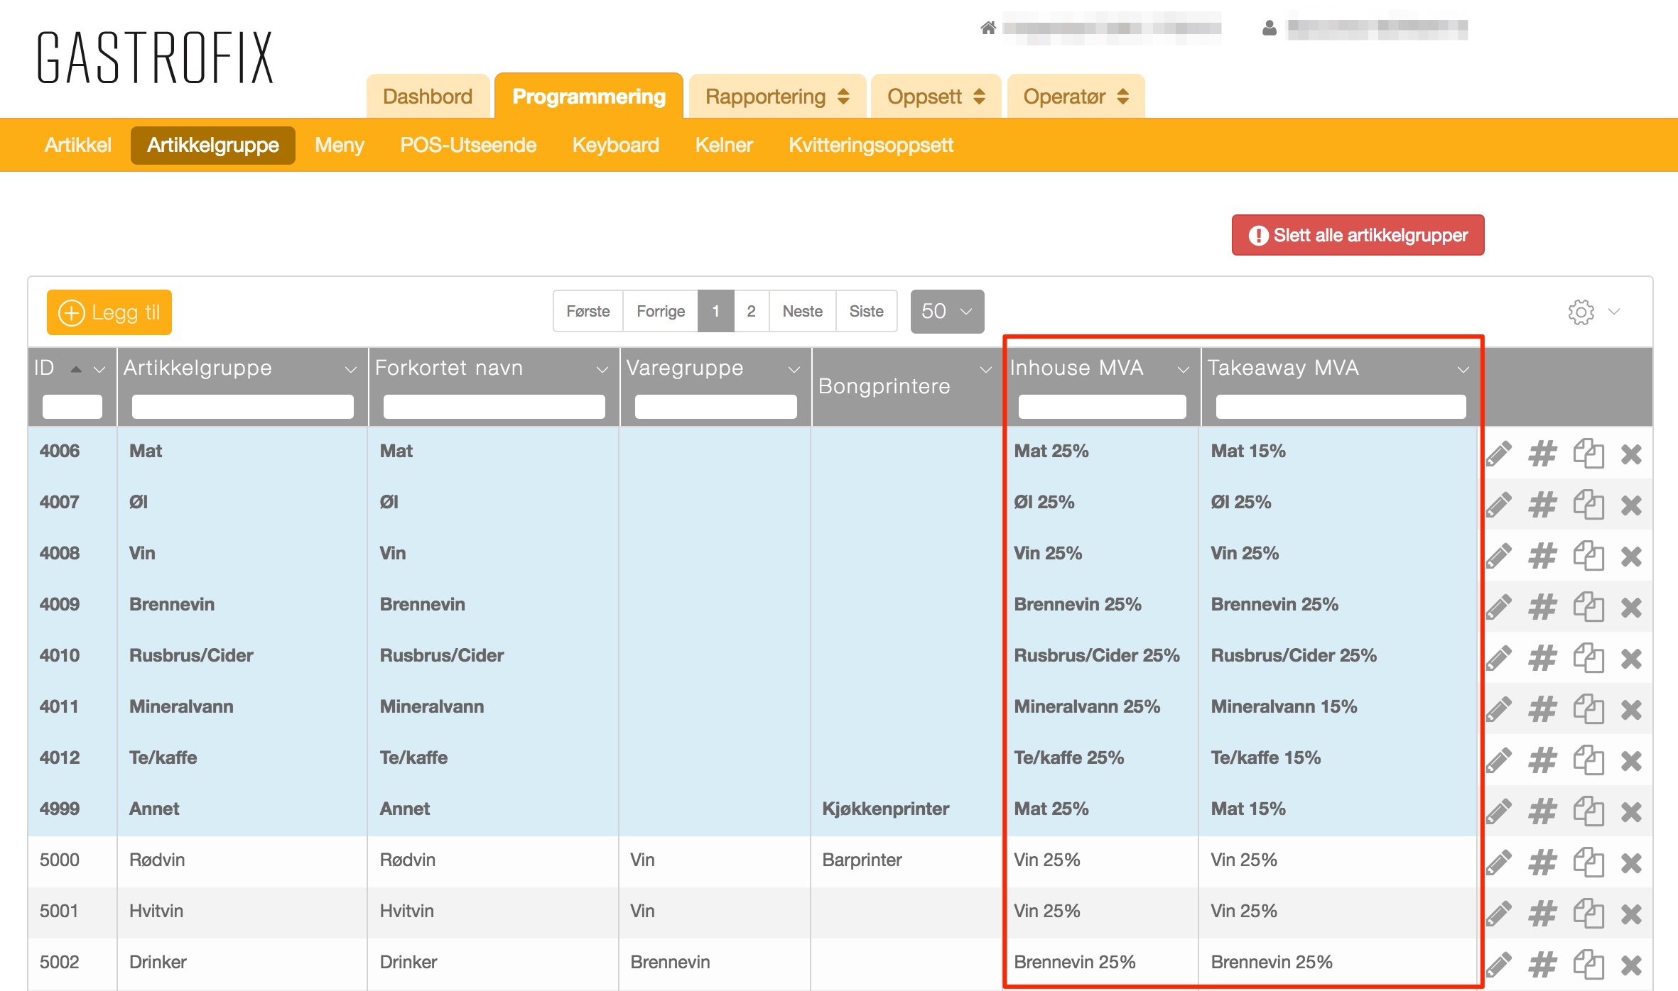The height and width of the screenshot is (991, 1678).
Task: Go to page 2
Action: pyautogui.click(x=751, y=311)
